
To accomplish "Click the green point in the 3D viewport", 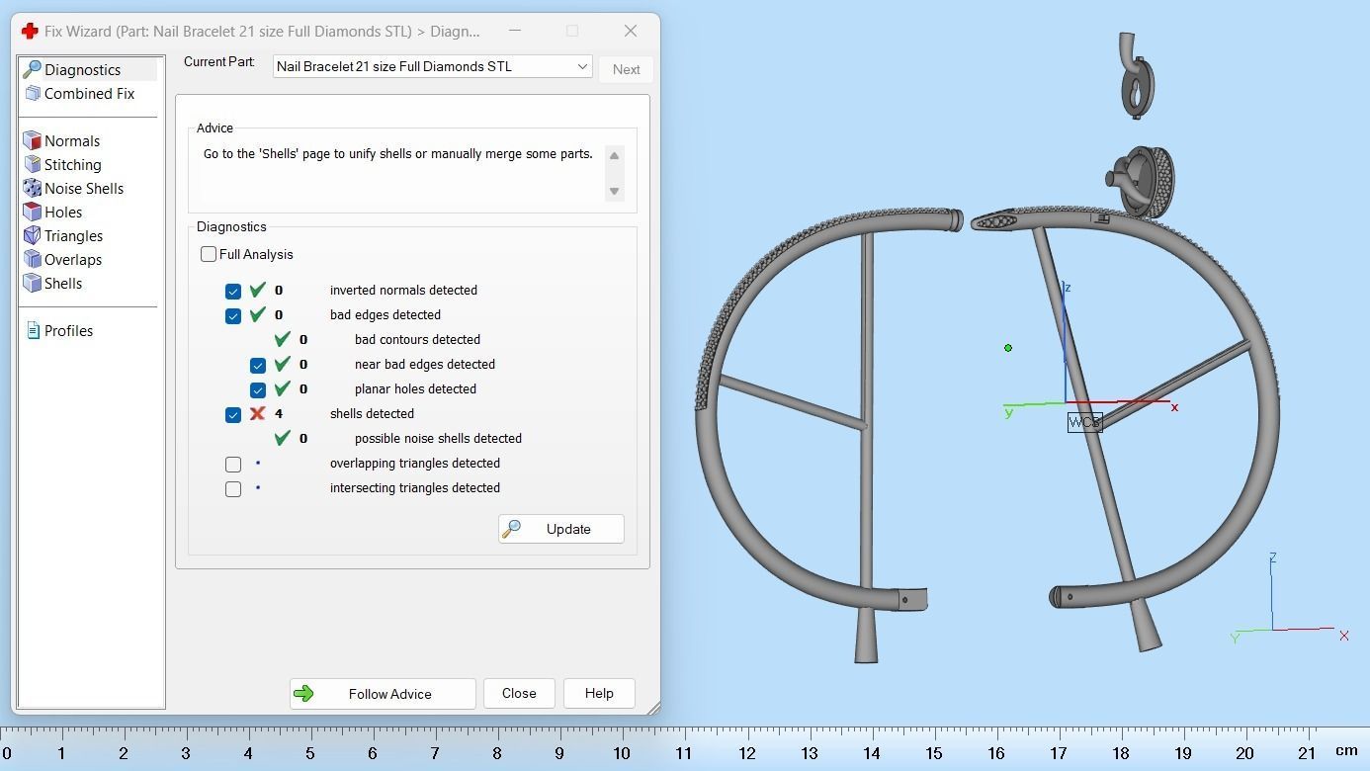I will [x=1008, y=348].
